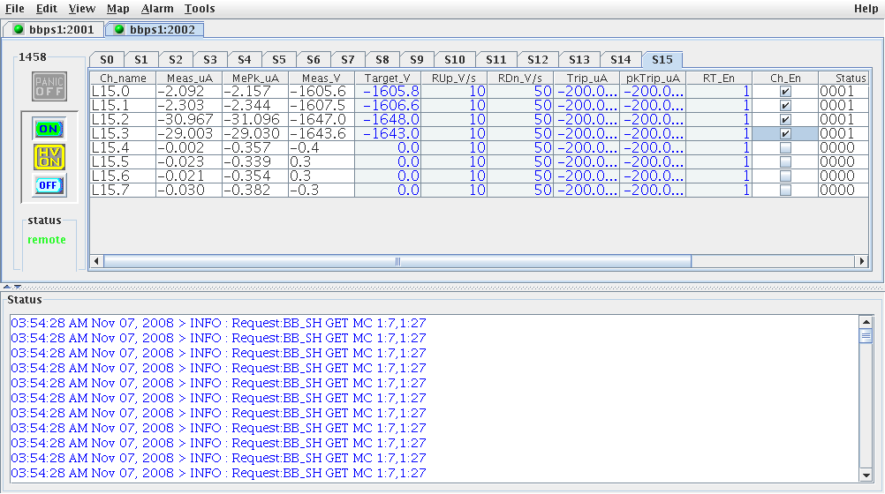Click the table horizontal scrollbar thumb
Viewport: 885px width, 494px height.
[397, 261]
